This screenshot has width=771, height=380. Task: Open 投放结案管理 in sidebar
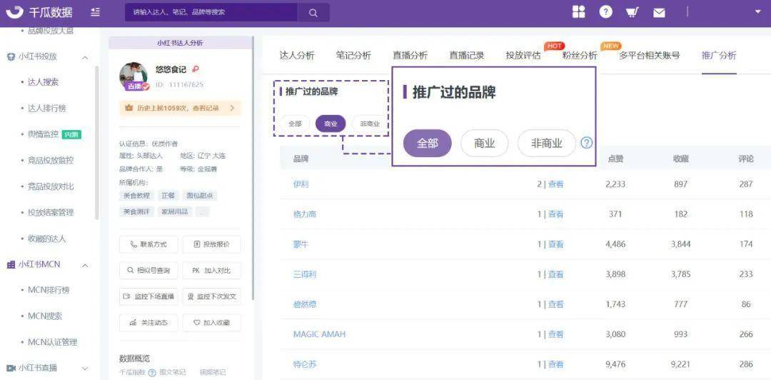[51, 213]
